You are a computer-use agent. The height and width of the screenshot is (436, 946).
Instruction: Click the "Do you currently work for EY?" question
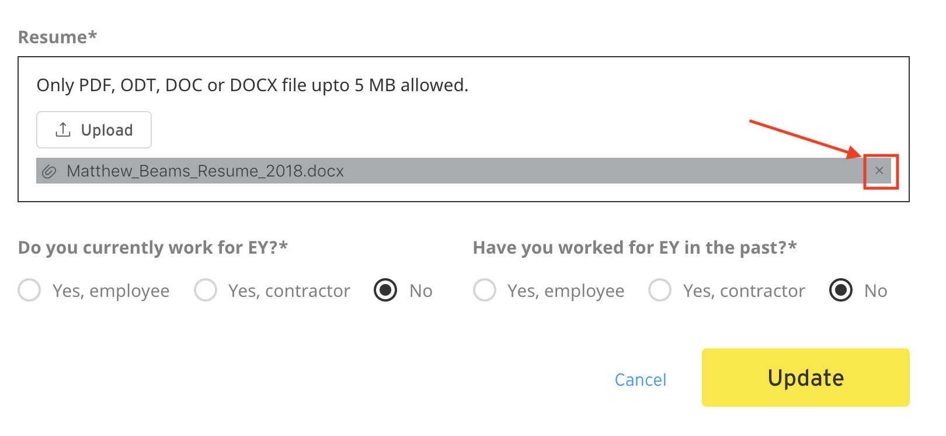(153, 248)
